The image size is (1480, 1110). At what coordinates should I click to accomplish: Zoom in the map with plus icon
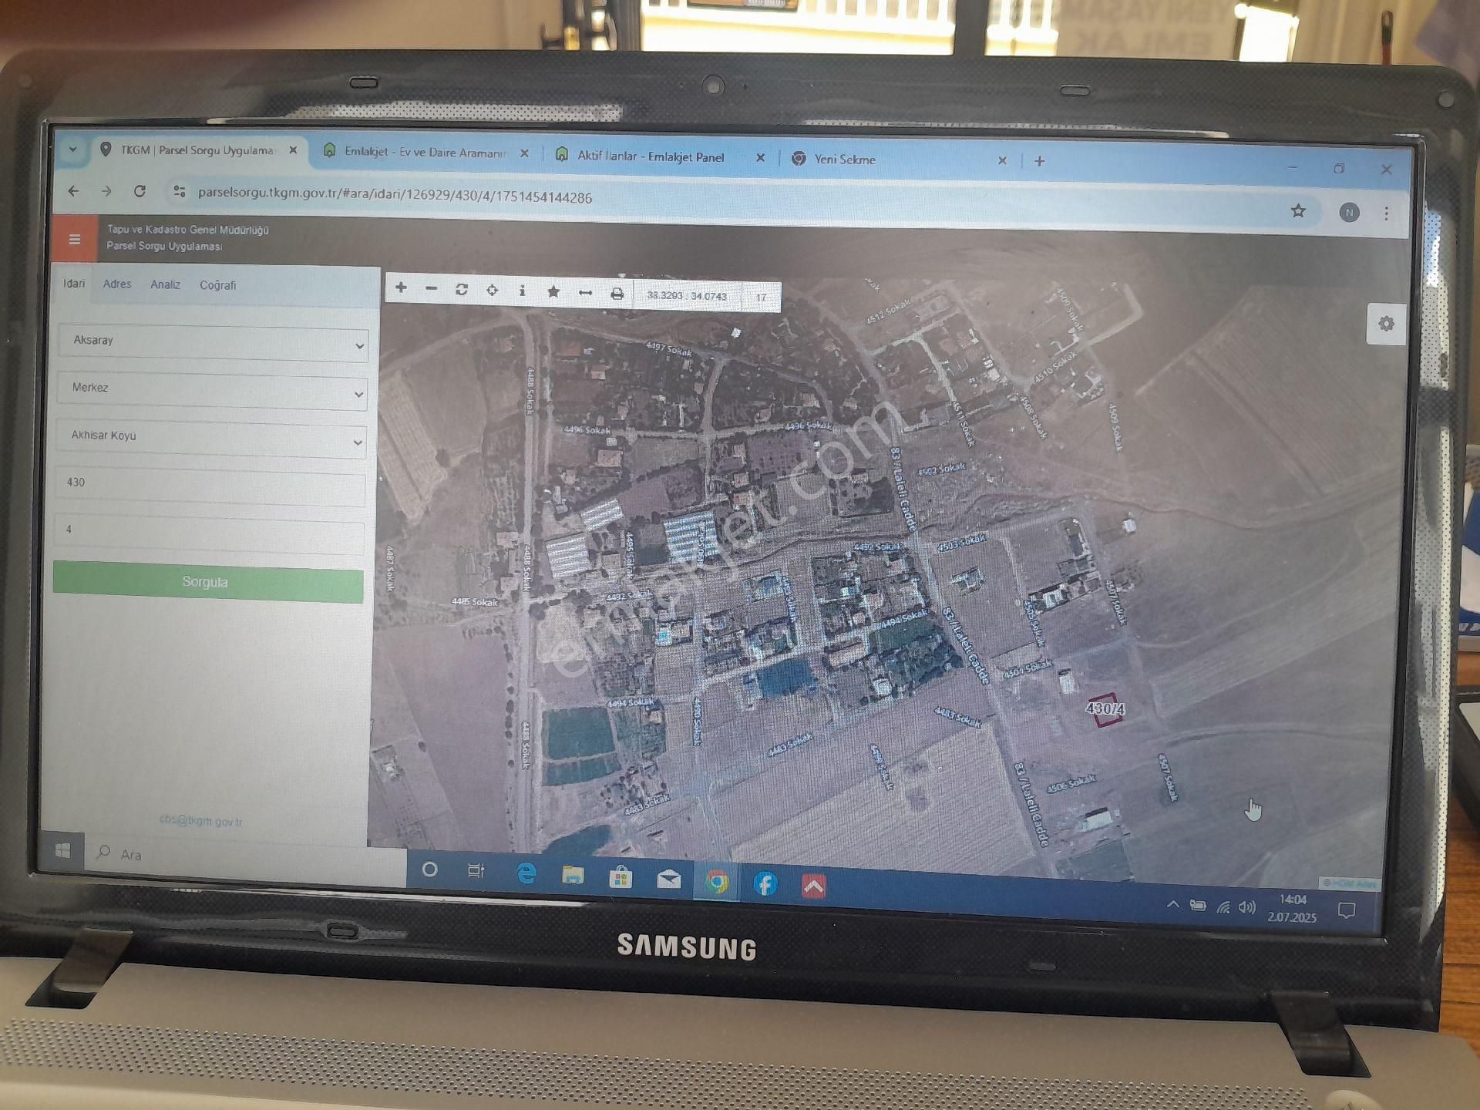401,288
